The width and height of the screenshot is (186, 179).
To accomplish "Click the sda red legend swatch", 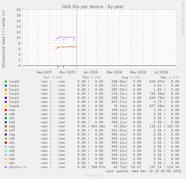I will 6,110.
